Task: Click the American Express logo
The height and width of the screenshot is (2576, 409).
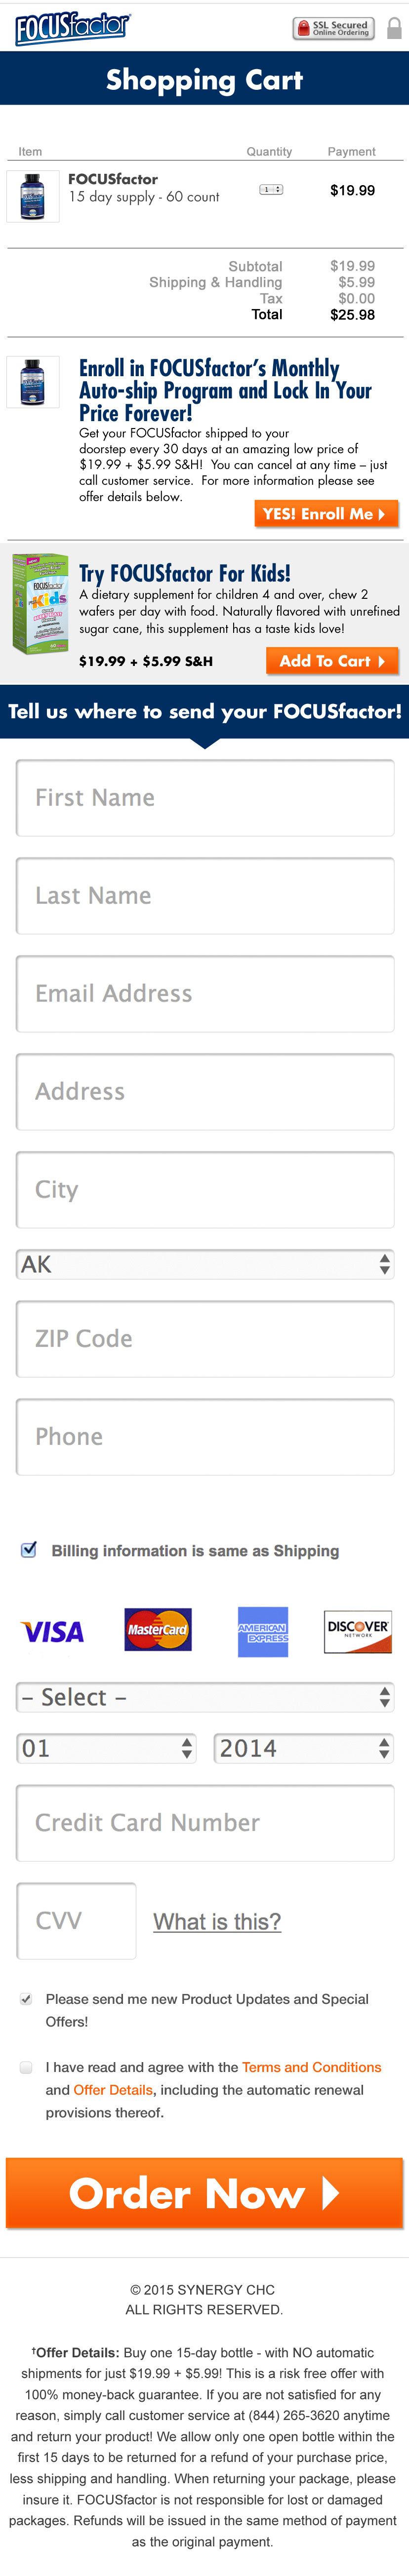Action: 263,1632
